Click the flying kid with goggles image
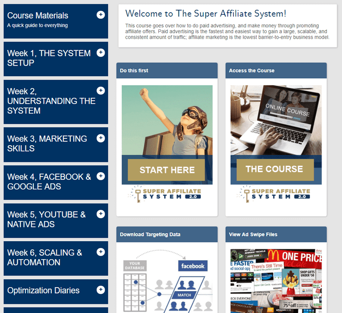The height and width of the screenshot is (313, 342). tap(167, 120)
